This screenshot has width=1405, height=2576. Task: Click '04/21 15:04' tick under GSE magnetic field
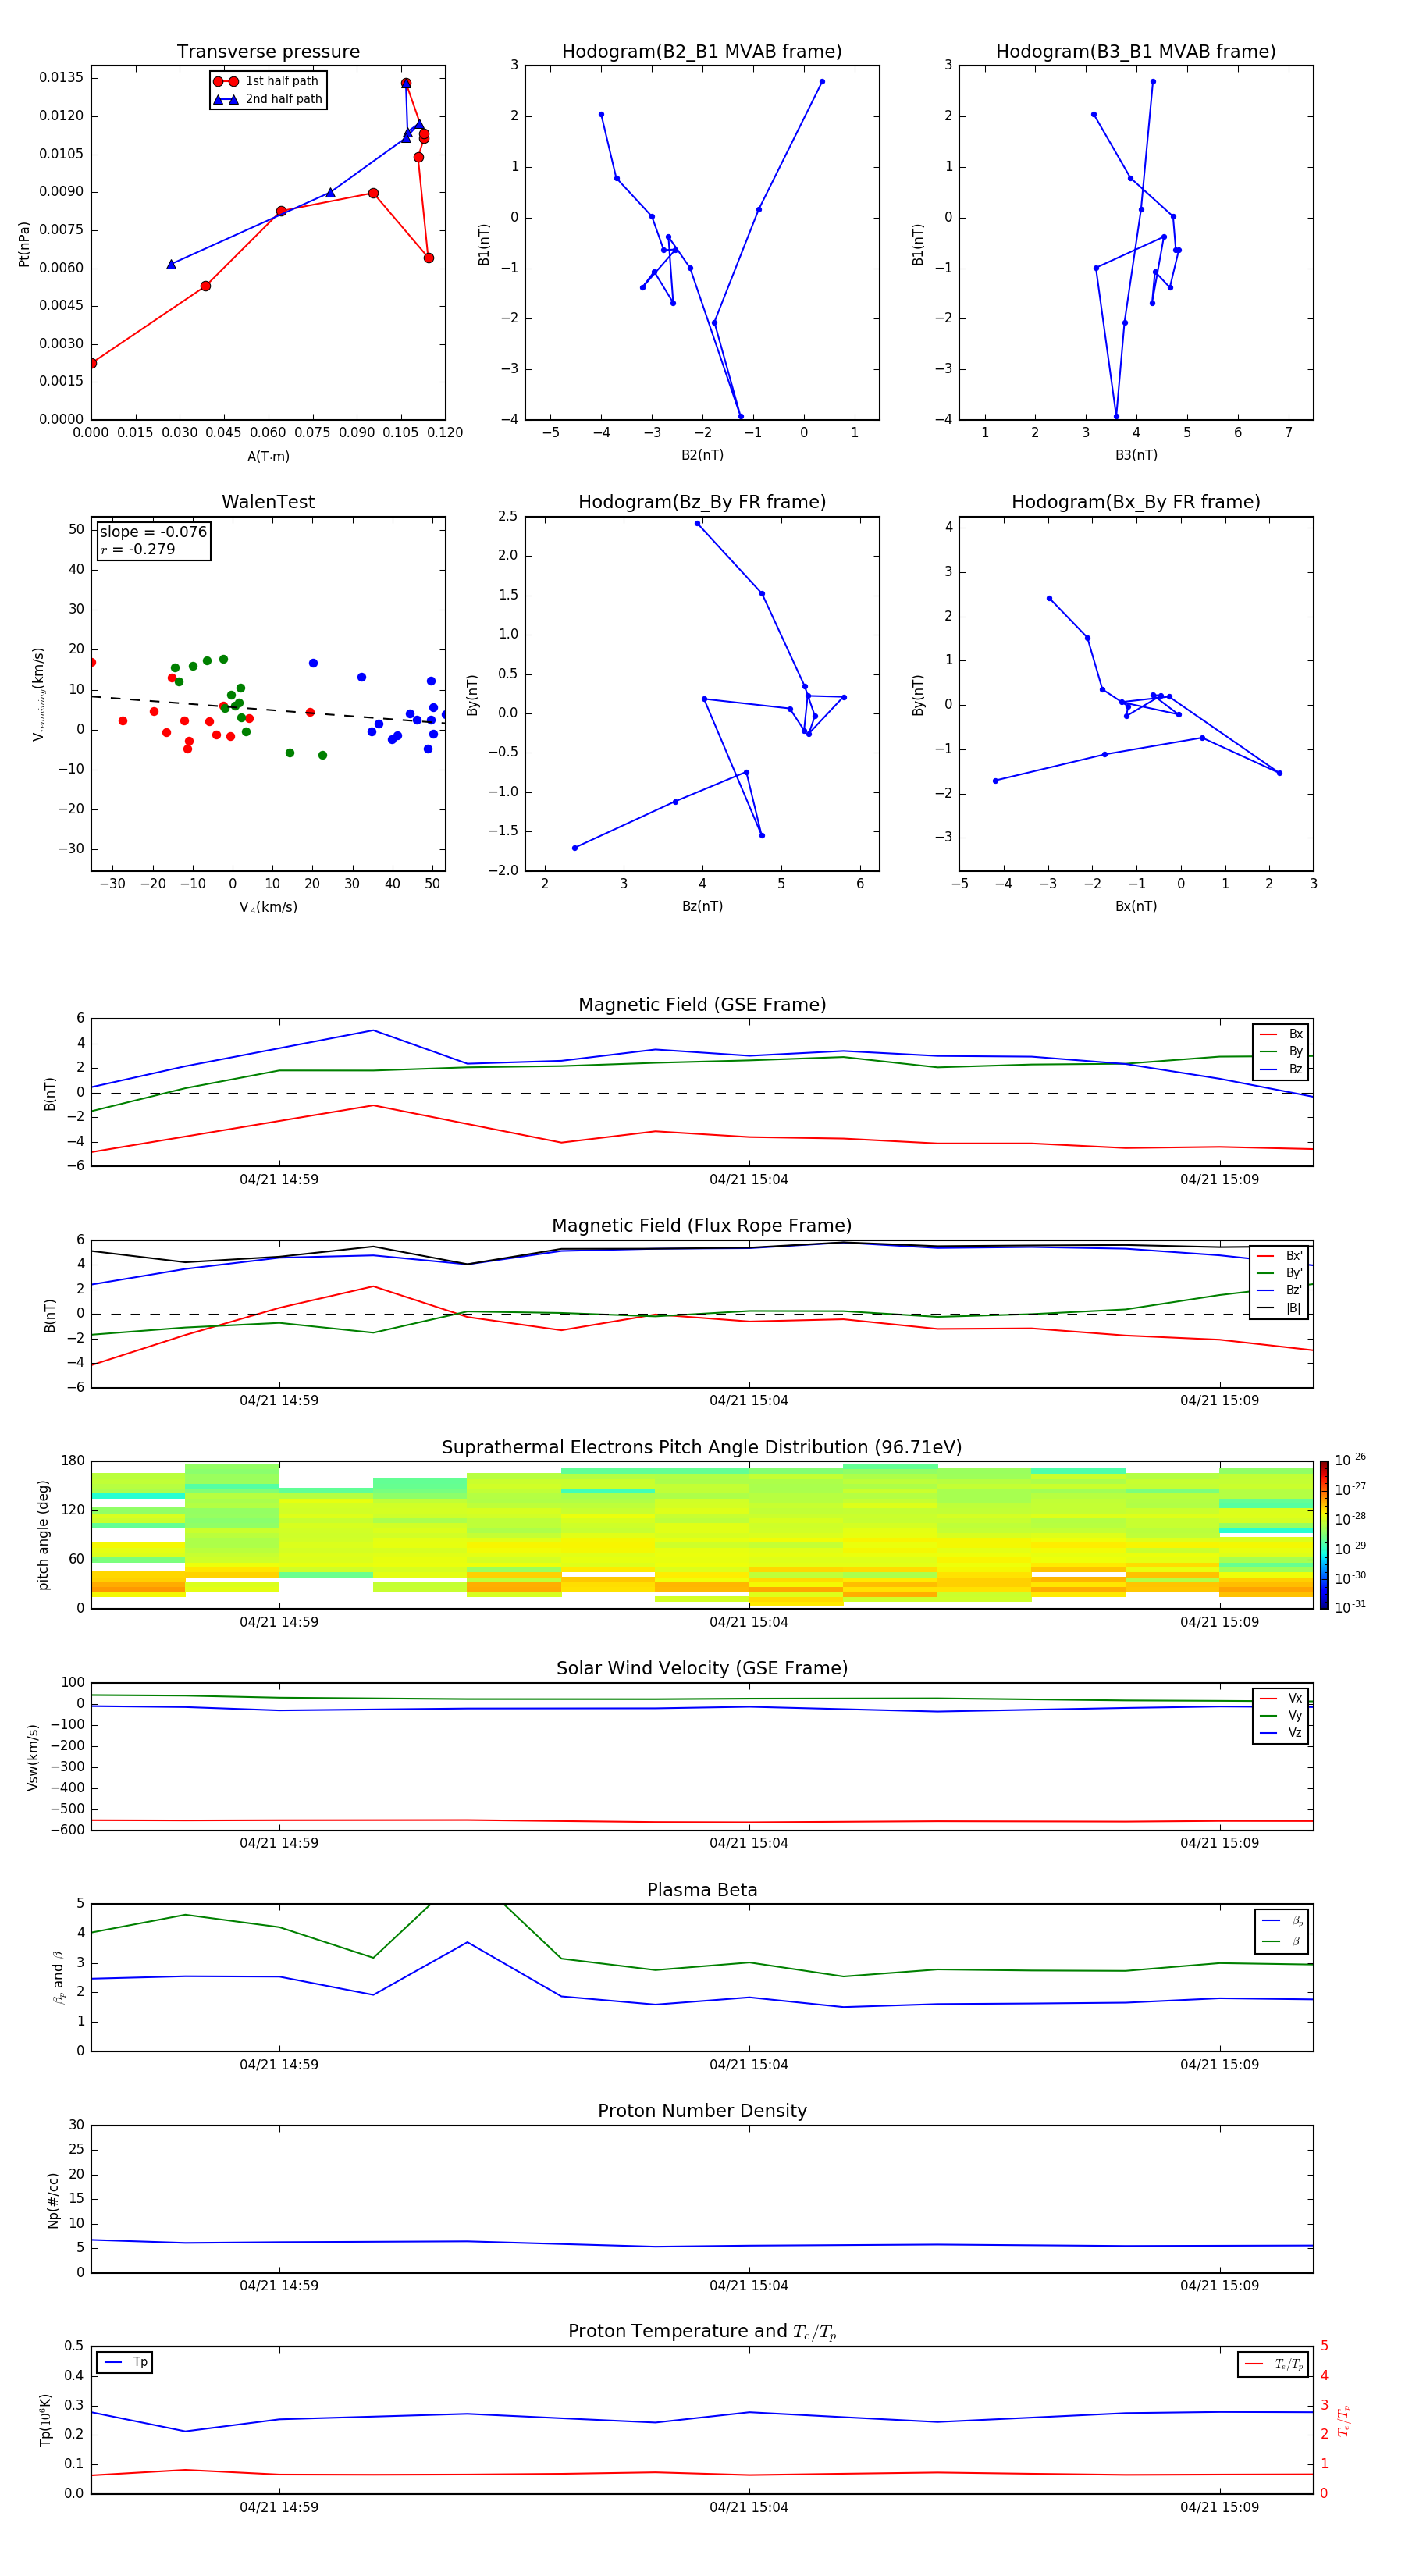point(749,1180)
